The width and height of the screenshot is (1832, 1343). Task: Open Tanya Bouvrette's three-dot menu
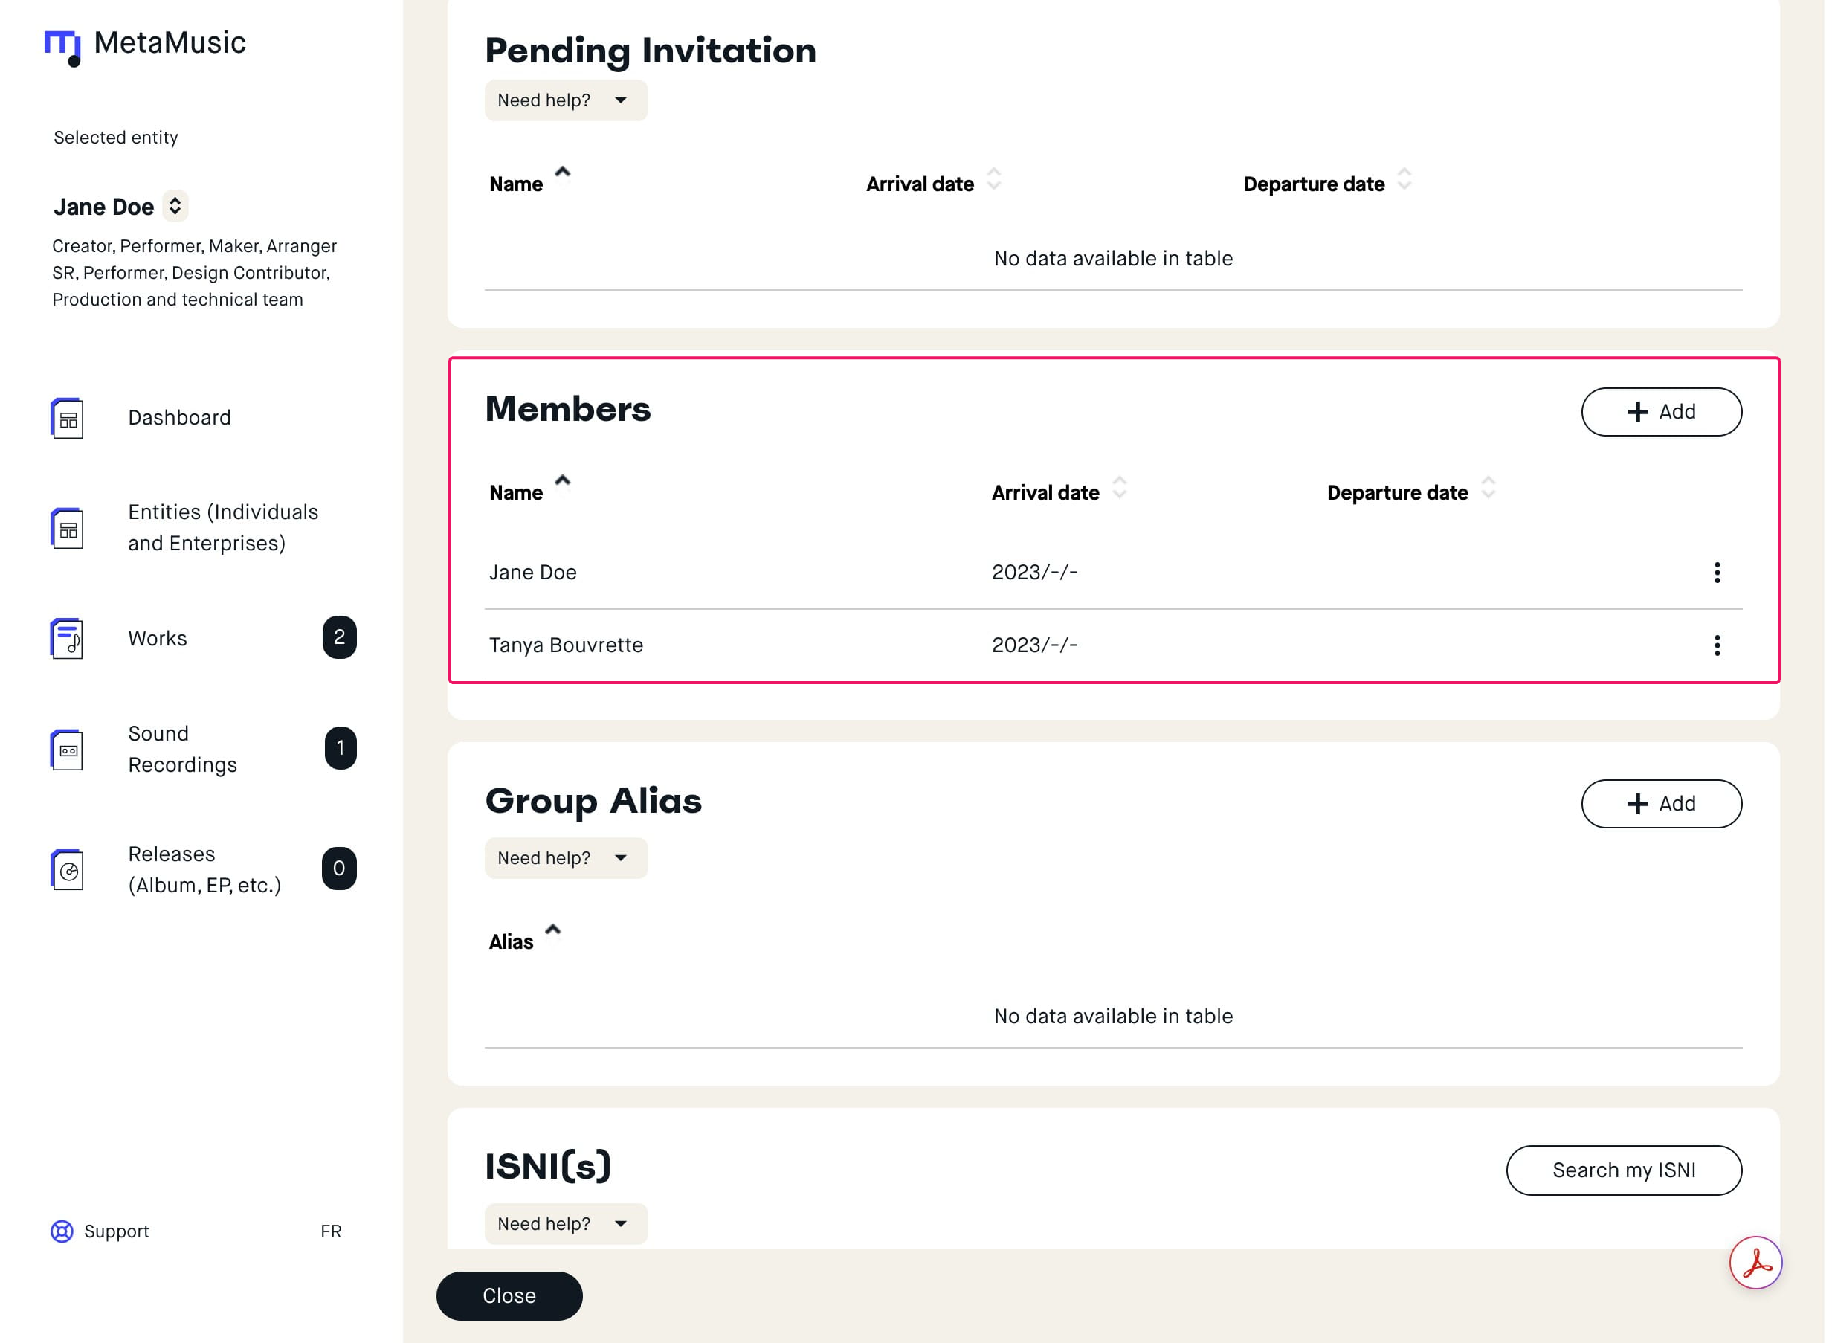[1717, 645]
